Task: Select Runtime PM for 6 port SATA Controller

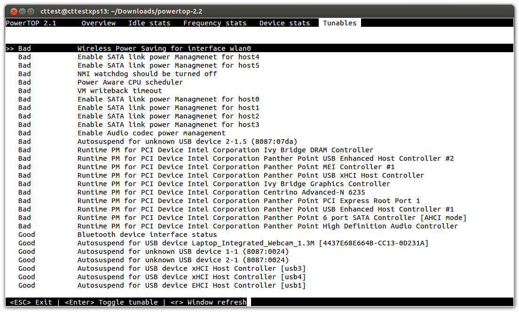Action: tap(259, 218)
